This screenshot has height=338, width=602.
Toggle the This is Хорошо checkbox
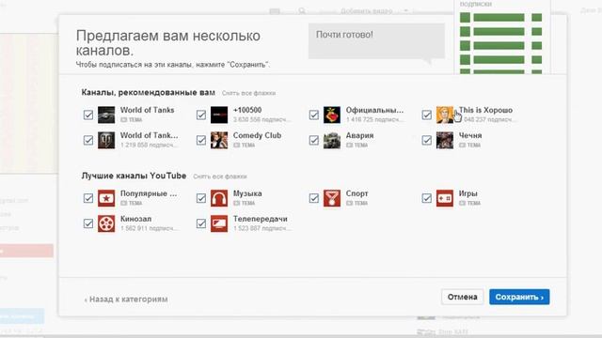click(x=426, y=115)
